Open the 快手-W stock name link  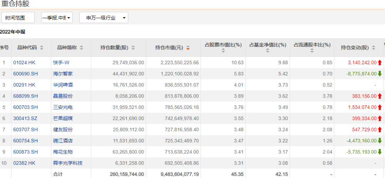pos(61,63)
